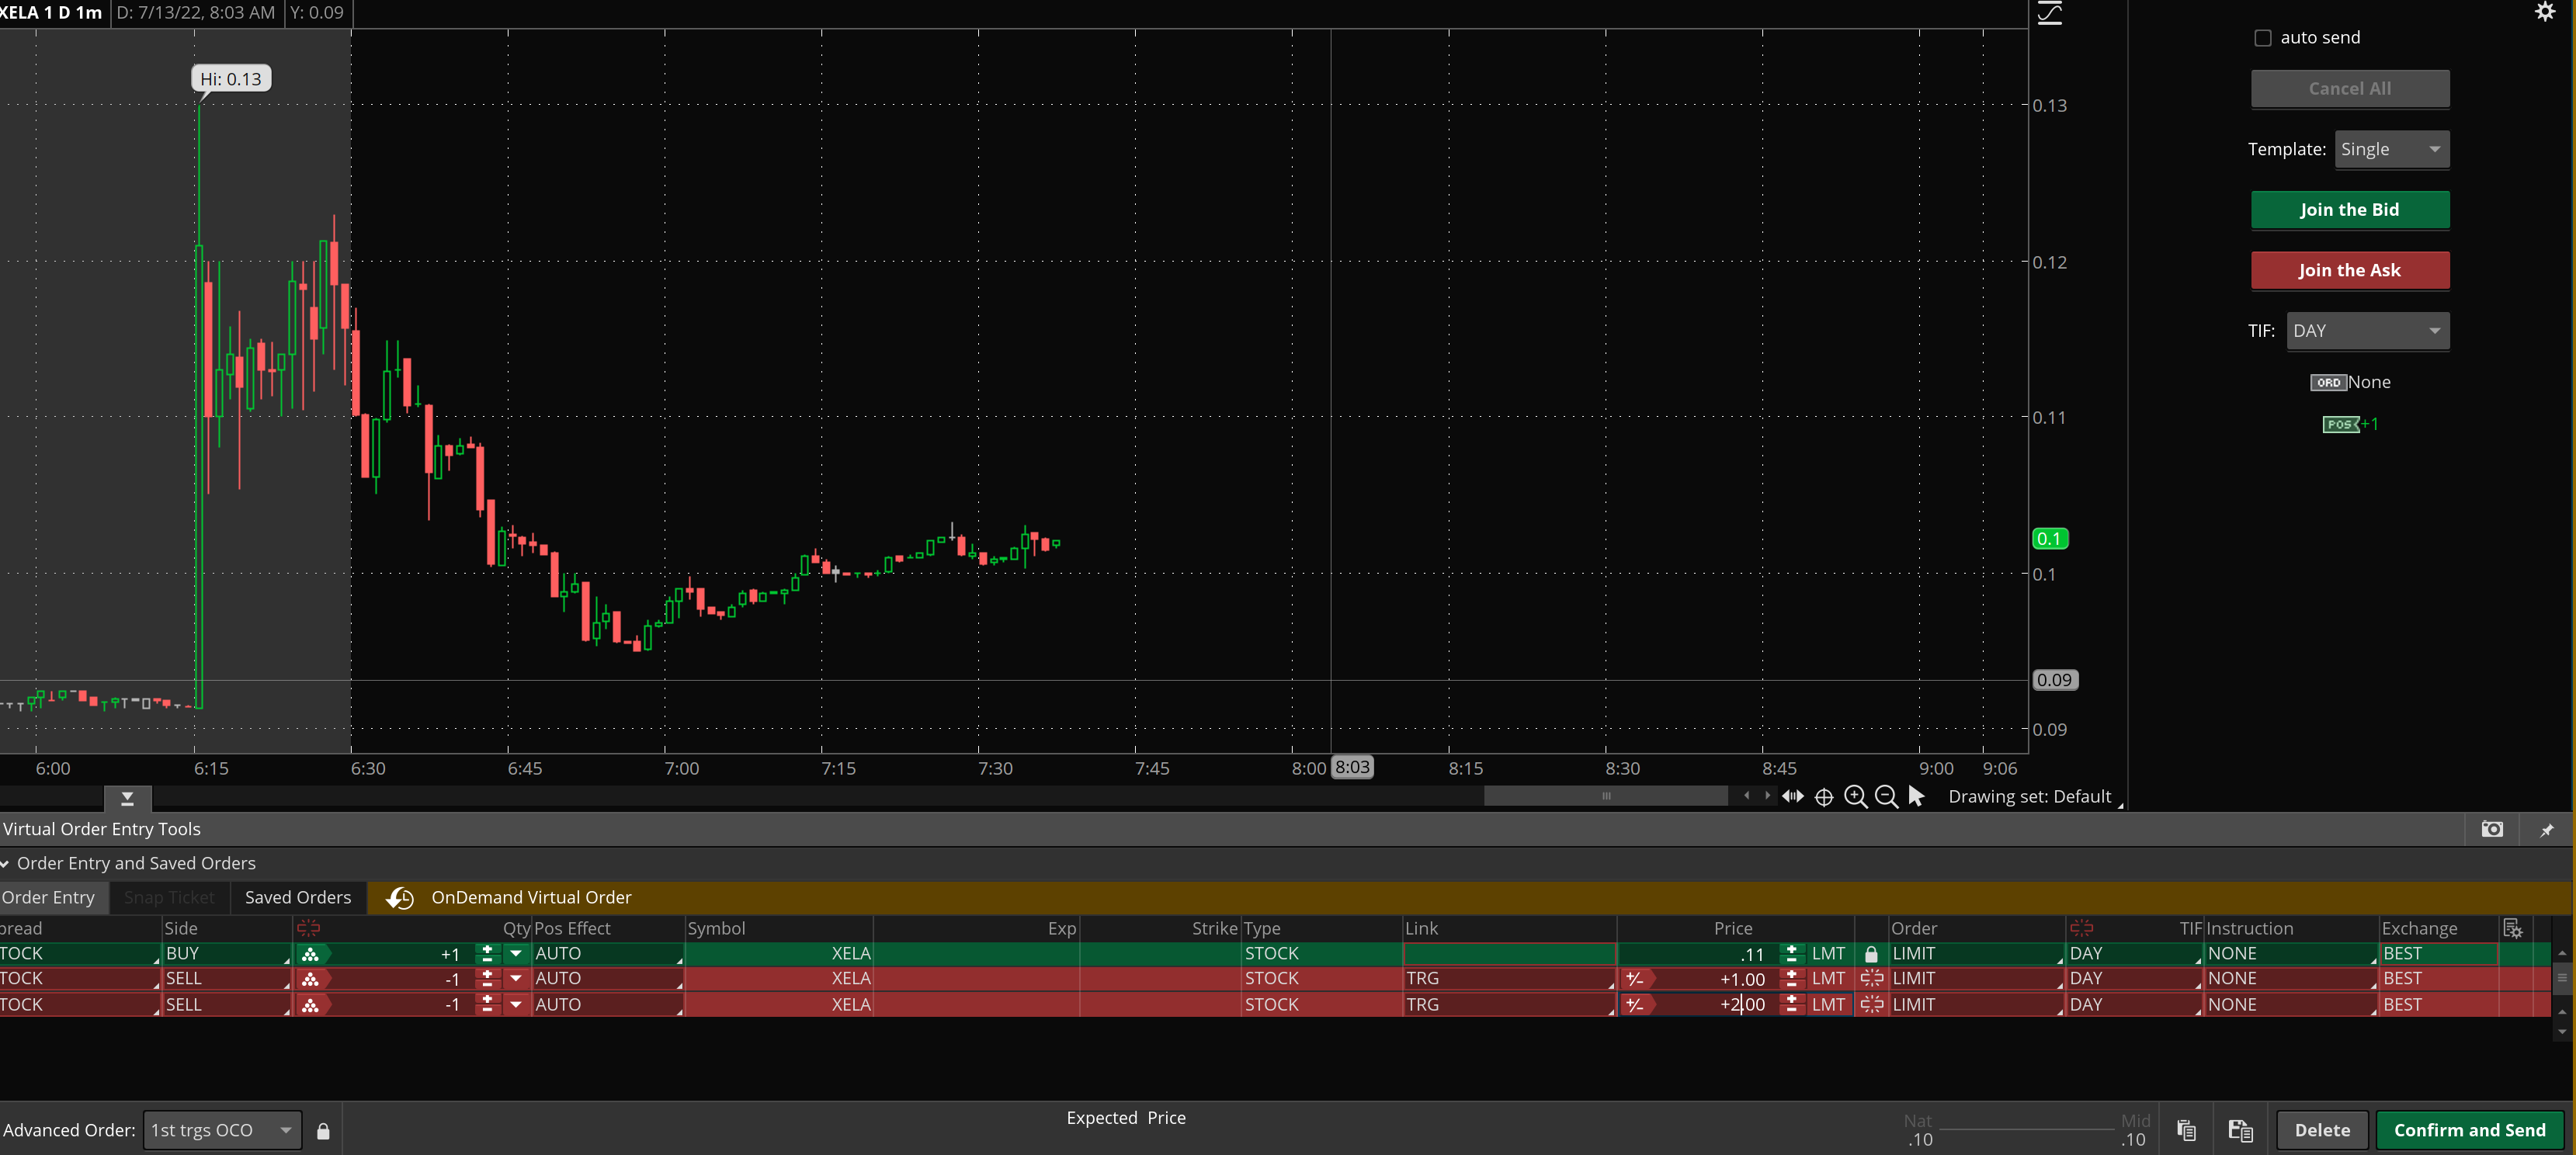Open Advanced Order 1st trgs OCO dropdown
2576x1155 pixels.
click(x=222, y=1130)
